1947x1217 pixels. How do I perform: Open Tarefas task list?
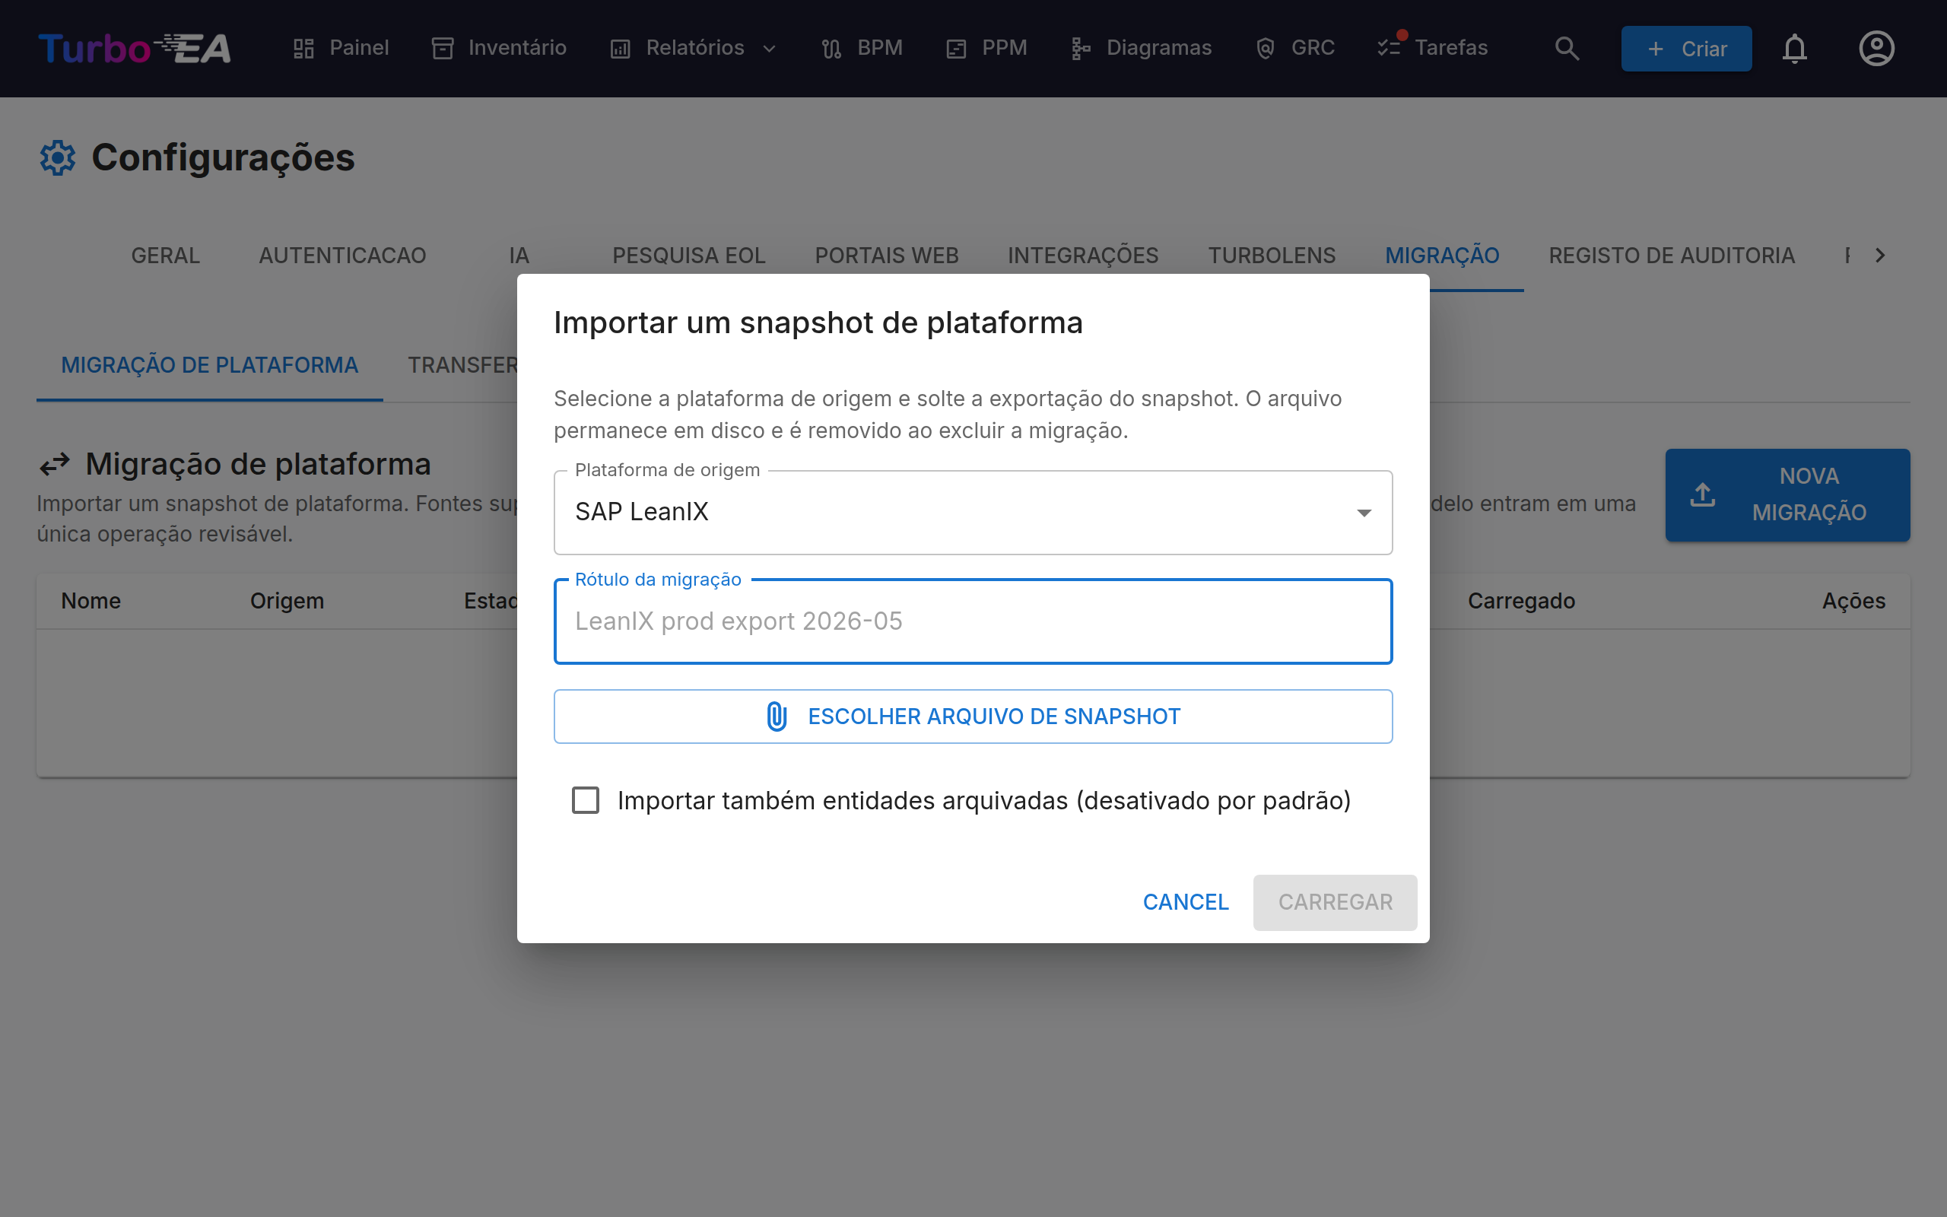[x=1432, y=48]
